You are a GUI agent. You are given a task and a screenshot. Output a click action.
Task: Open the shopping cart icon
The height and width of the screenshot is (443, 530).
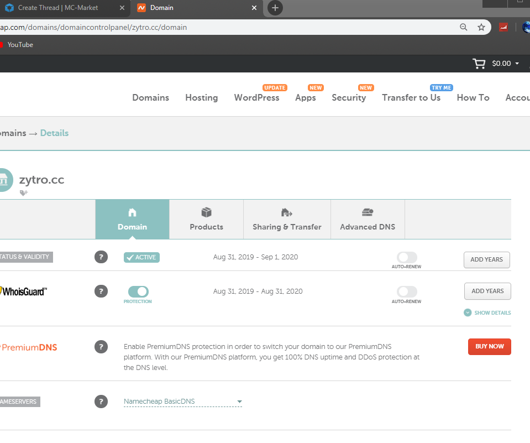pos(479,64)
